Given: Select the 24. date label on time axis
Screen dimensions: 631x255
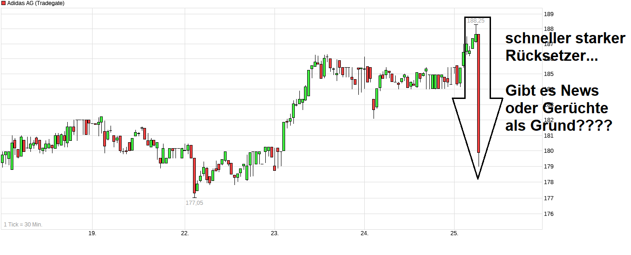Looking at the screenshot, I should (364, 233).
